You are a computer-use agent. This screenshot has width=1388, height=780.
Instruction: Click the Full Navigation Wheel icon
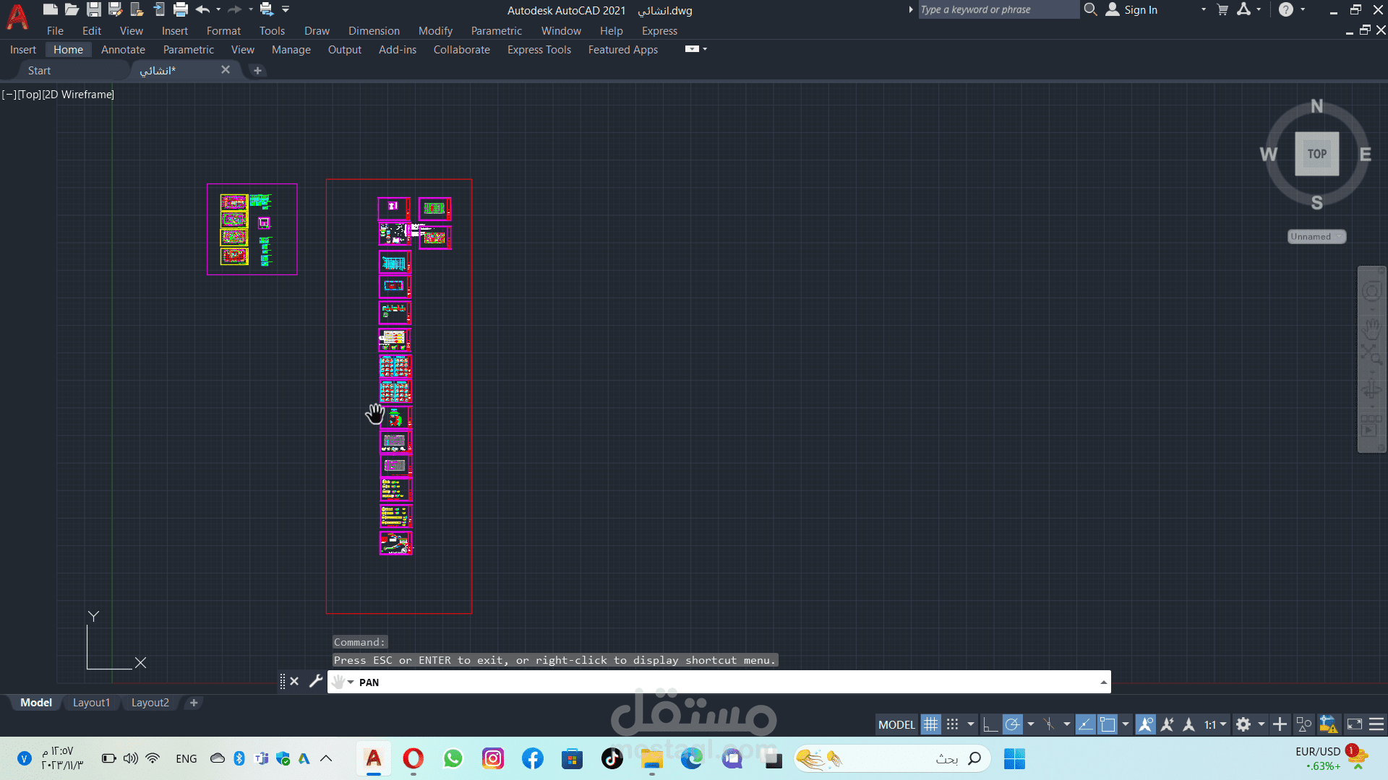click(x=1371, y=291)
